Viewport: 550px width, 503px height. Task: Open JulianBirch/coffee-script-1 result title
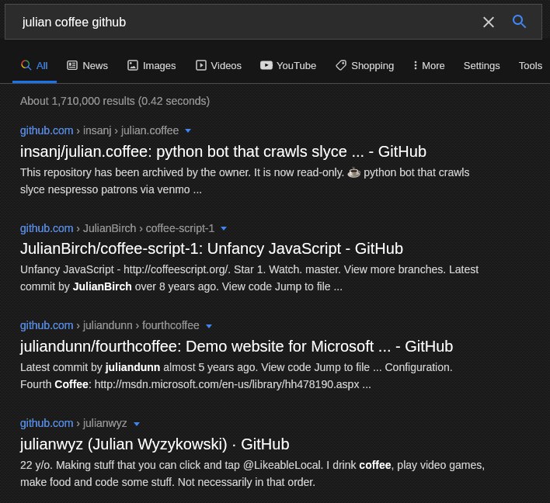211,248
